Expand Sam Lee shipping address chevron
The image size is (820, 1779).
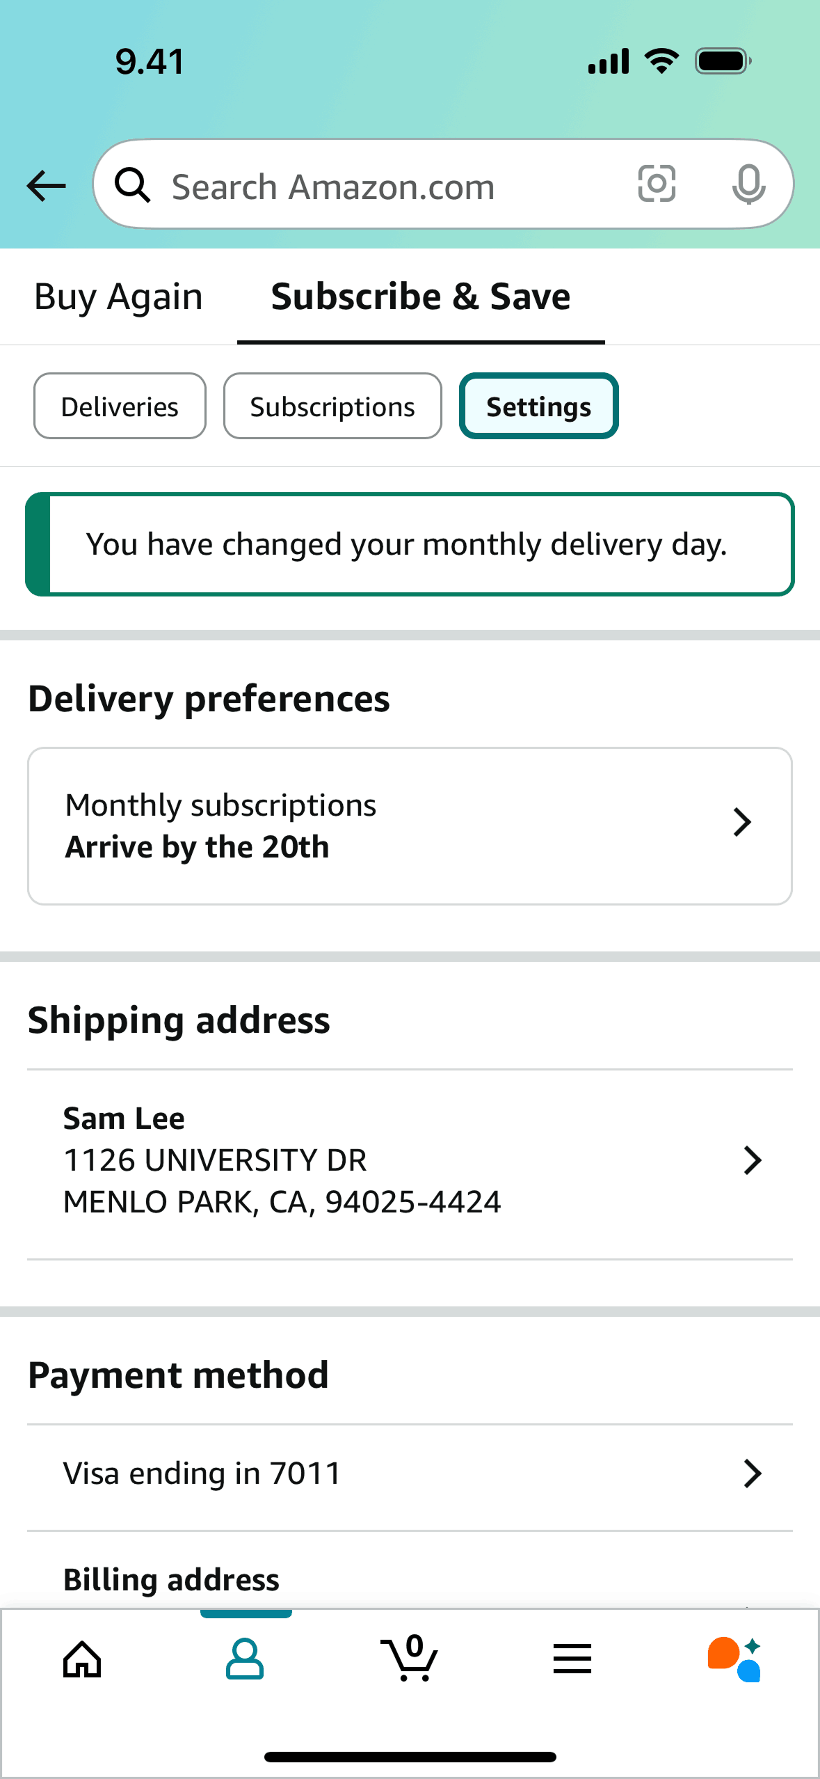752,1160
